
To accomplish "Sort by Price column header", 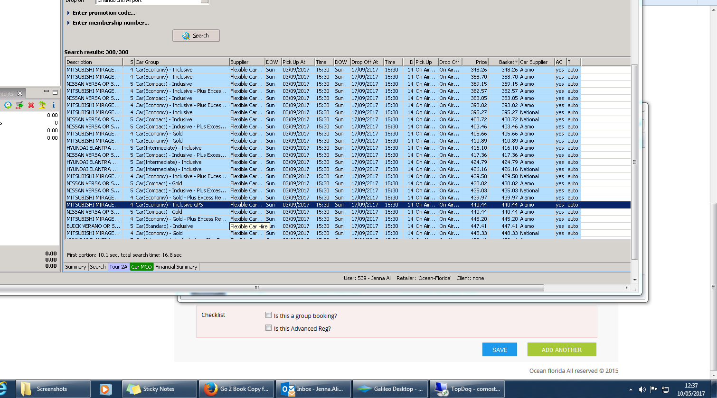I will pos(475,62).
